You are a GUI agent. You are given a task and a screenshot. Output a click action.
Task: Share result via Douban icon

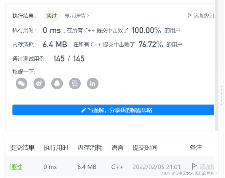pos(75,84)
